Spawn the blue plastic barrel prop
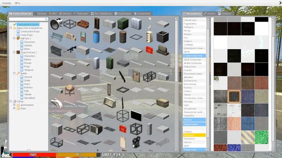The height and width of the screenshot is (158, 282). 96,37
